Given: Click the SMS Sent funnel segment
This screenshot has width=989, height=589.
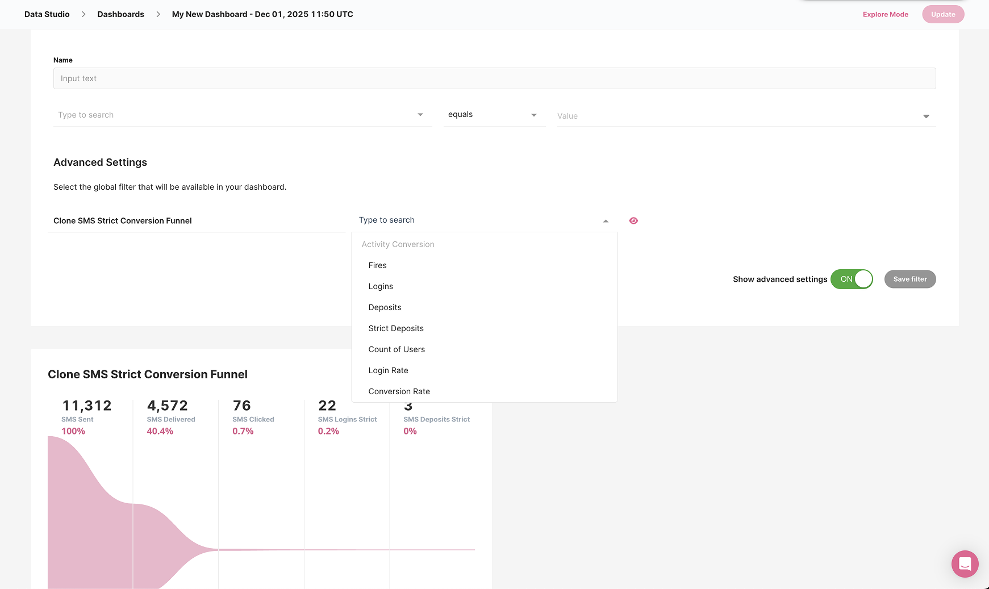Looking at the screenshot, I should pos(88,483).
